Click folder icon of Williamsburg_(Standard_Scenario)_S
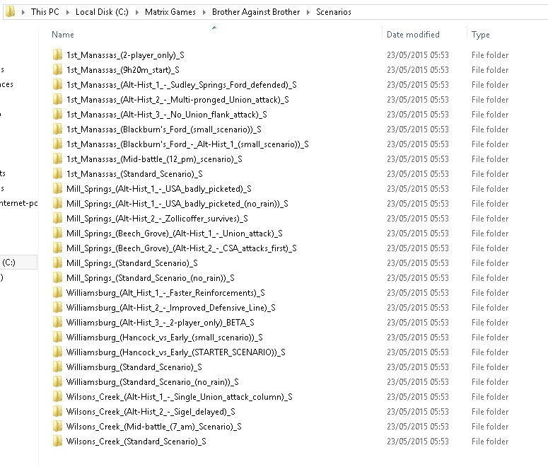The width and height of the screenshot is (548, 467). pyautogui.click(x=58, y=367)
